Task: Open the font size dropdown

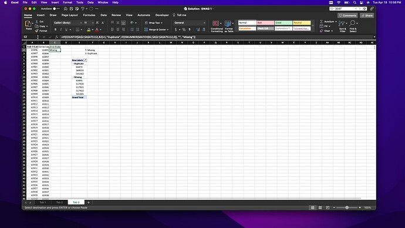Action: [x=93, y=23]
